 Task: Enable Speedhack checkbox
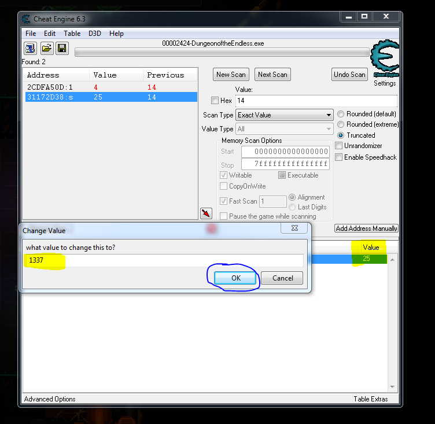click(x=338, y=157)
